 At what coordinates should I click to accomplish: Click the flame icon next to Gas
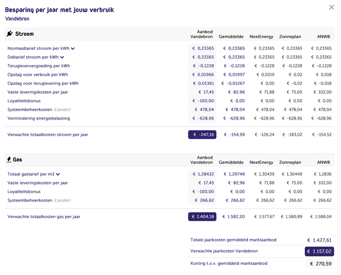click(x=9, y=160)
